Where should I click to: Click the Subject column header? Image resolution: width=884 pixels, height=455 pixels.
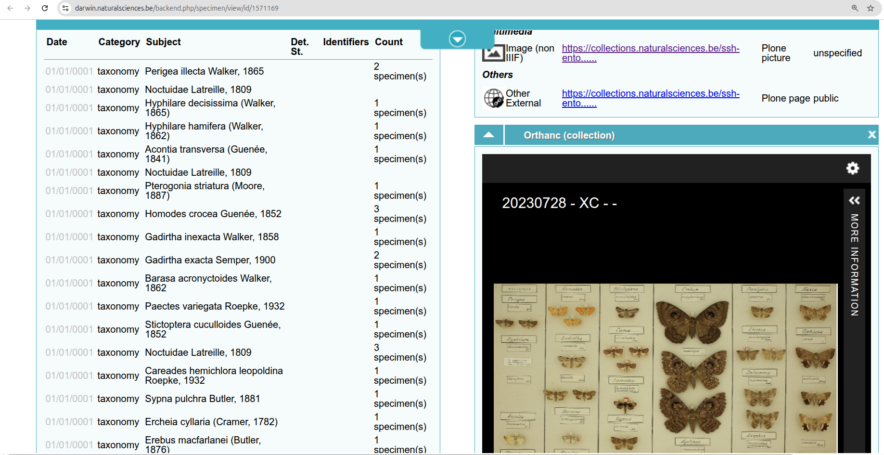[x=163, y=42]
